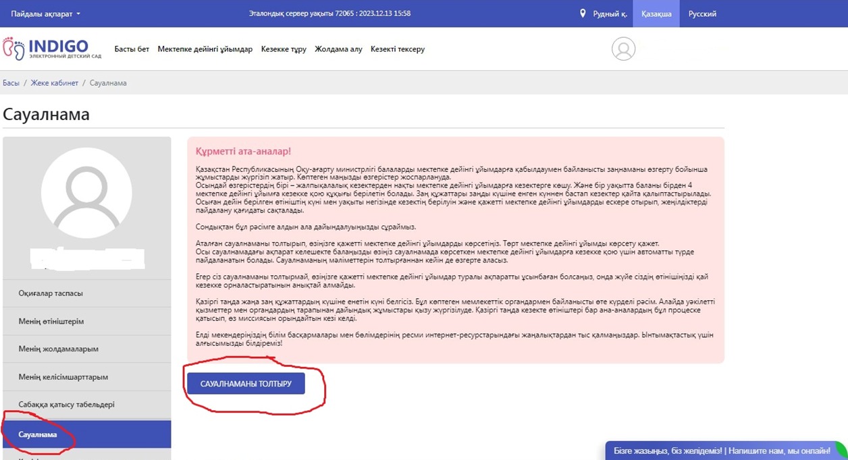Screen dimensions: 848x460
Task: Open Оқиғалар таспасы in sidebar
Action: click(87, 293)
